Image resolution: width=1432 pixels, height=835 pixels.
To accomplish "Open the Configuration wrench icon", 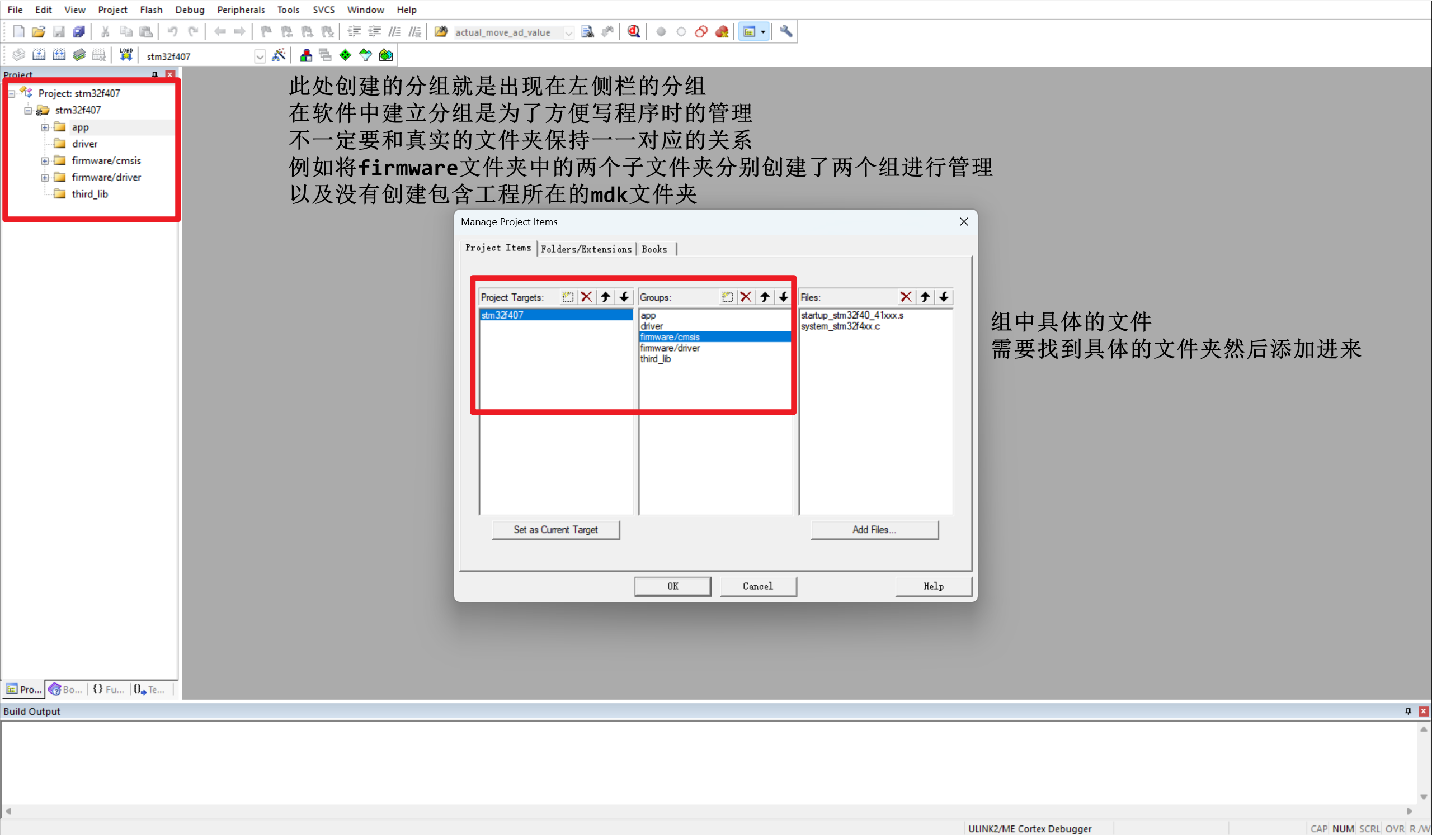I will [x=786, y=32].
